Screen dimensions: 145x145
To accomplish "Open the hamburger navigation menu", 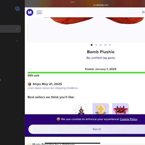I will coord(39,12).
